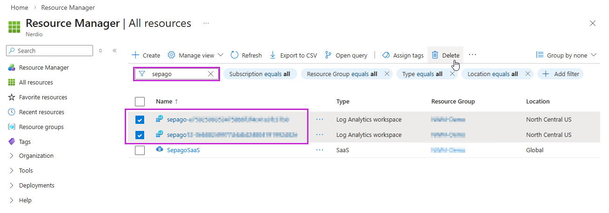
Task: Sort by the Name column
Action: [167, 101]
